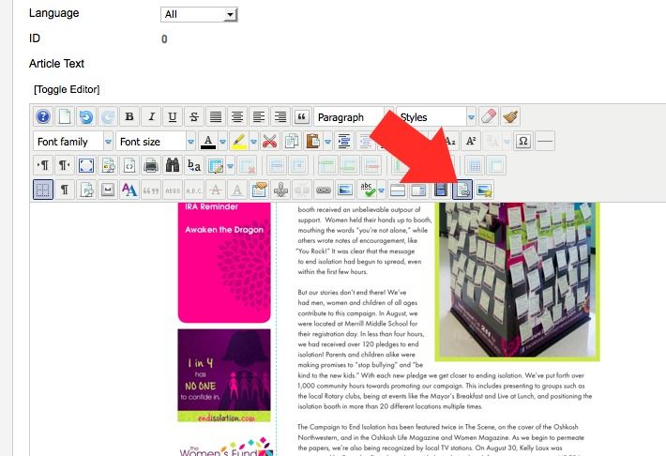Image resolution: width=666 pixels, height=456 pixels.
Task: Toggle superscript formatting
Action: [471, 141]
